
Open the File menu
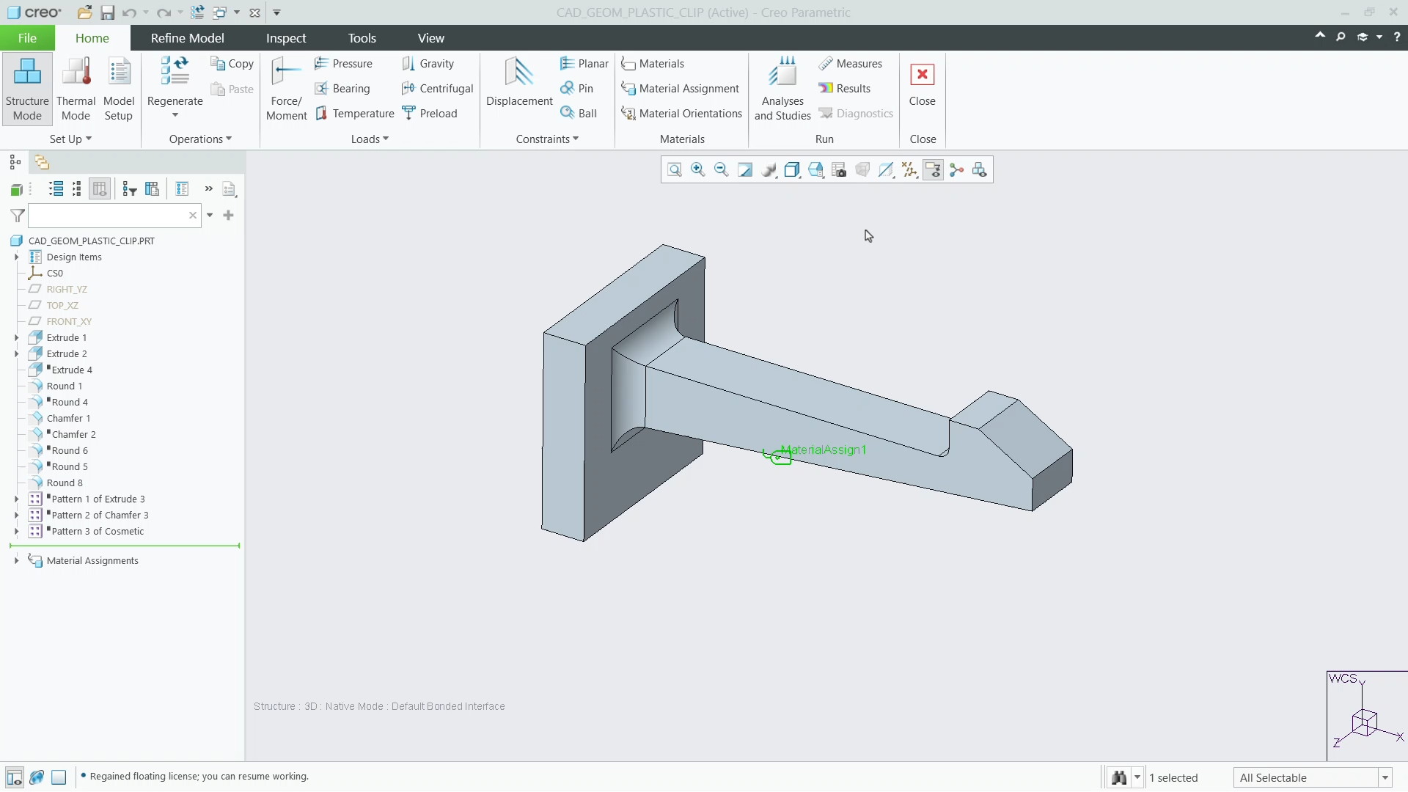pos(27,38)
